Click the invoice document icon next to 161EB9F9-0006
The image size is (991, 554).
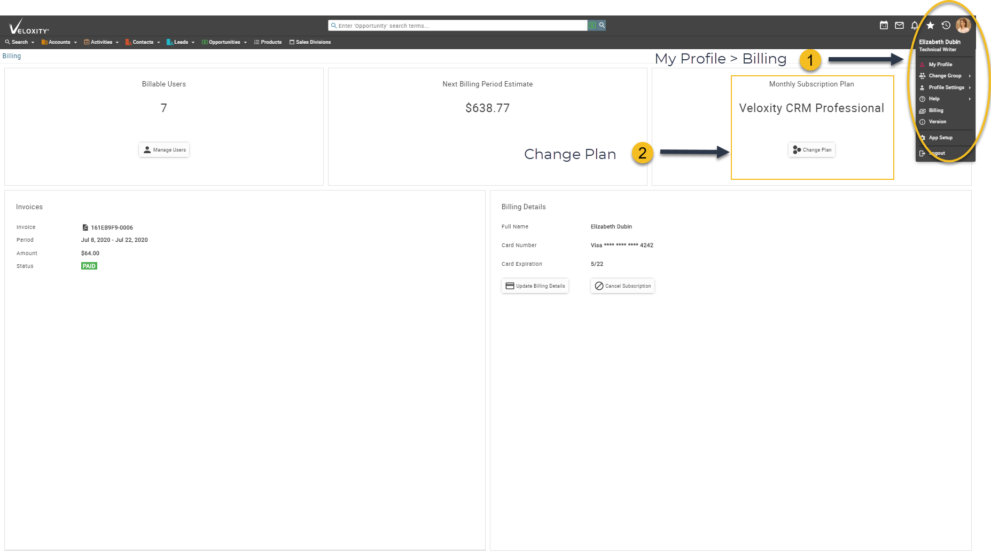(85, 227)
